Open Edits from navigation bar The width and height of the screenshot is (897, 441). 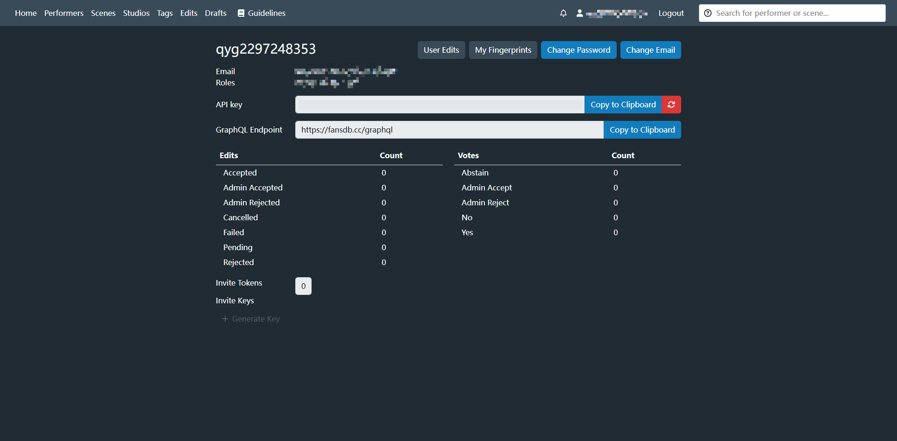189,13
